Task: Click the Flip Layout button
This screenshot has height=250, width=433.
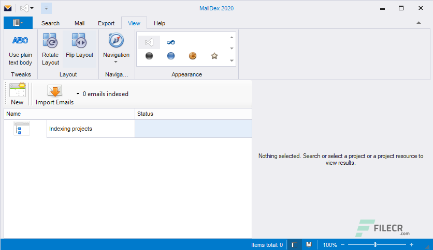Action: point(80,49)
